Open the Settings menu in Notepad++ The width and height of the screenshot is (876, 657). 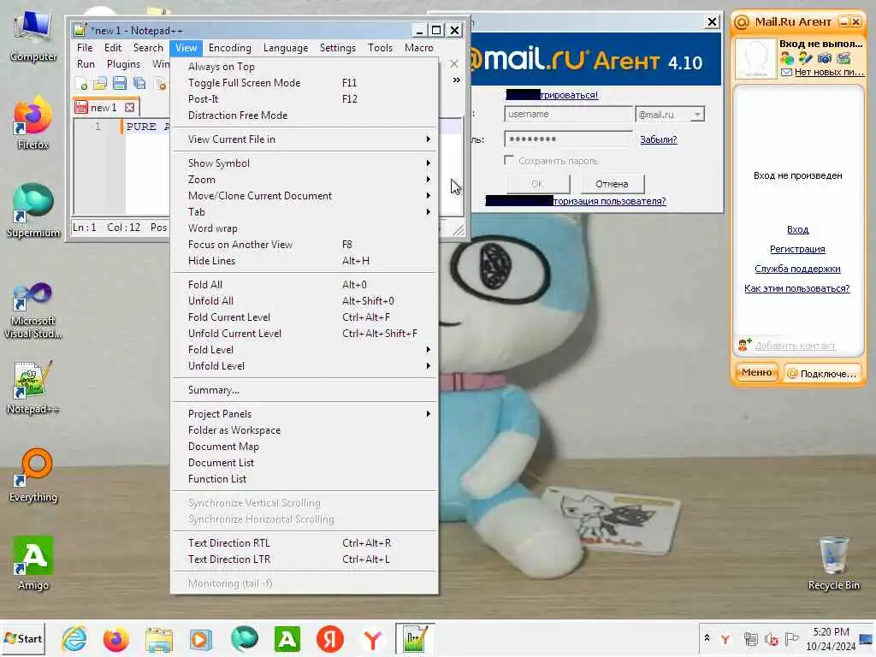pos(337,48)
